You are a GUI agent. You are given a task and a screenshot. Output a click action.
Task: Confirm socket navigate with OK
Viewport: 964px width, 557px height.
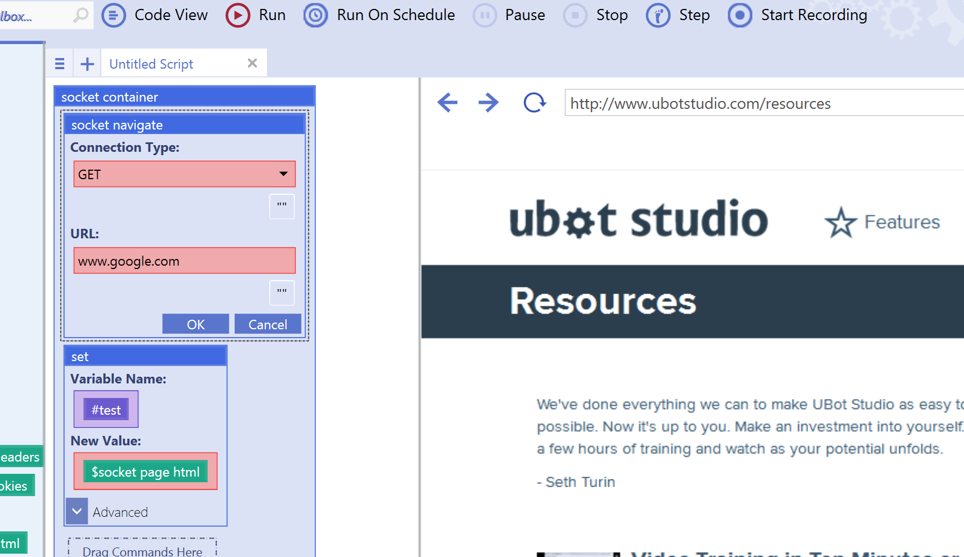[x=195, y=324]
